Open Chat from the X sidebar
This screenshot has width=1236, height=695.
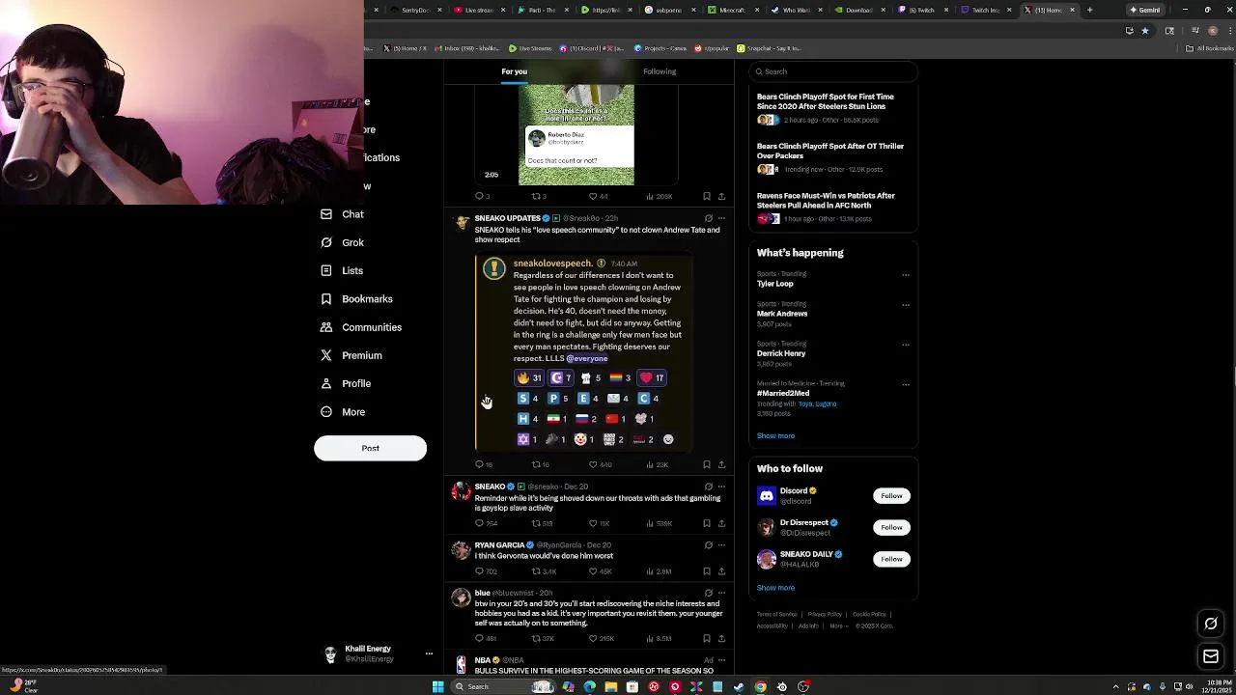(x=342, y=214)
